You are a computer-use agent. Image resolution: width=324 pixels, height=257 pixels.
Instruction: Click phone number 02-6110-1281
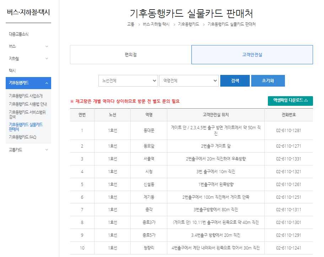click(x=289, y=131)
